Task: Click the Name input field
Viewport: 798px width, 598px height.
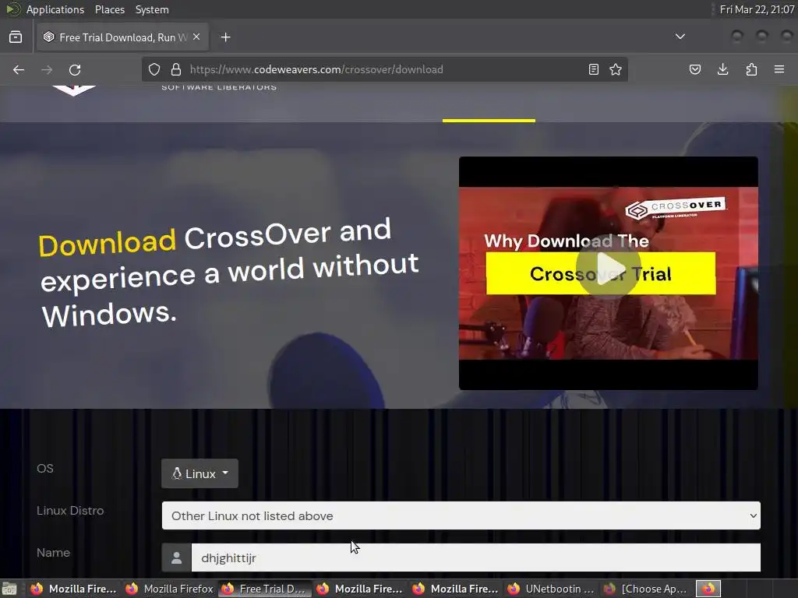Action: (476, 558)
